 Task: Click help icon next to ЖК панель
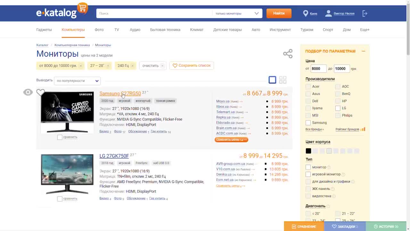click(332, 189)
